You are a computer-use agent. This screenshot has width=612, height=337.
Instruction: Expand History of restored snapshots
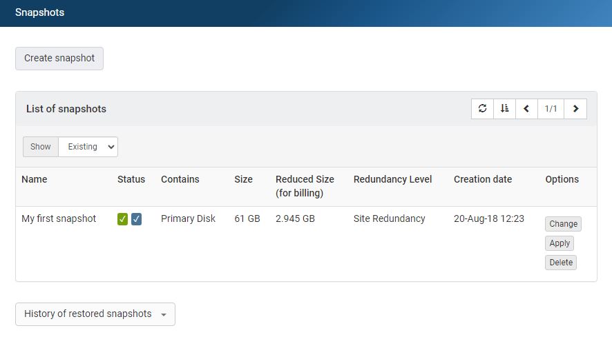coord(95,314)
